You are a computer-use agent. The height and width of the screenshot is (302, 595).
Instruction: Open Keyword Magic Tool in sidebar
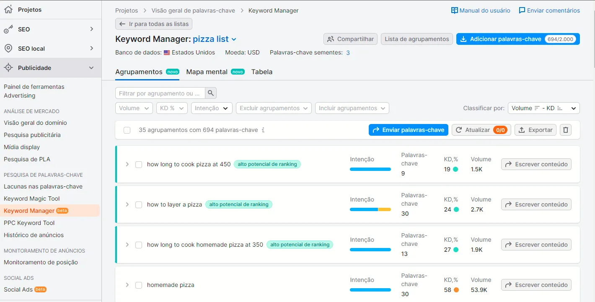pyautogui.click(x=32, y=199)
